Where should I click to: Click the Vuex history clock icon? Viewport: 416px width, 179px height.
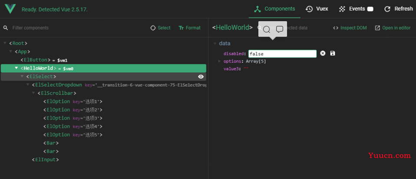point(309,9)
